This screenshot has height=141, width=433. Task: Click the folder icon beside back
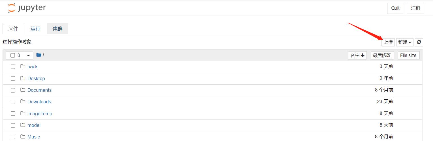click(23, 67)
